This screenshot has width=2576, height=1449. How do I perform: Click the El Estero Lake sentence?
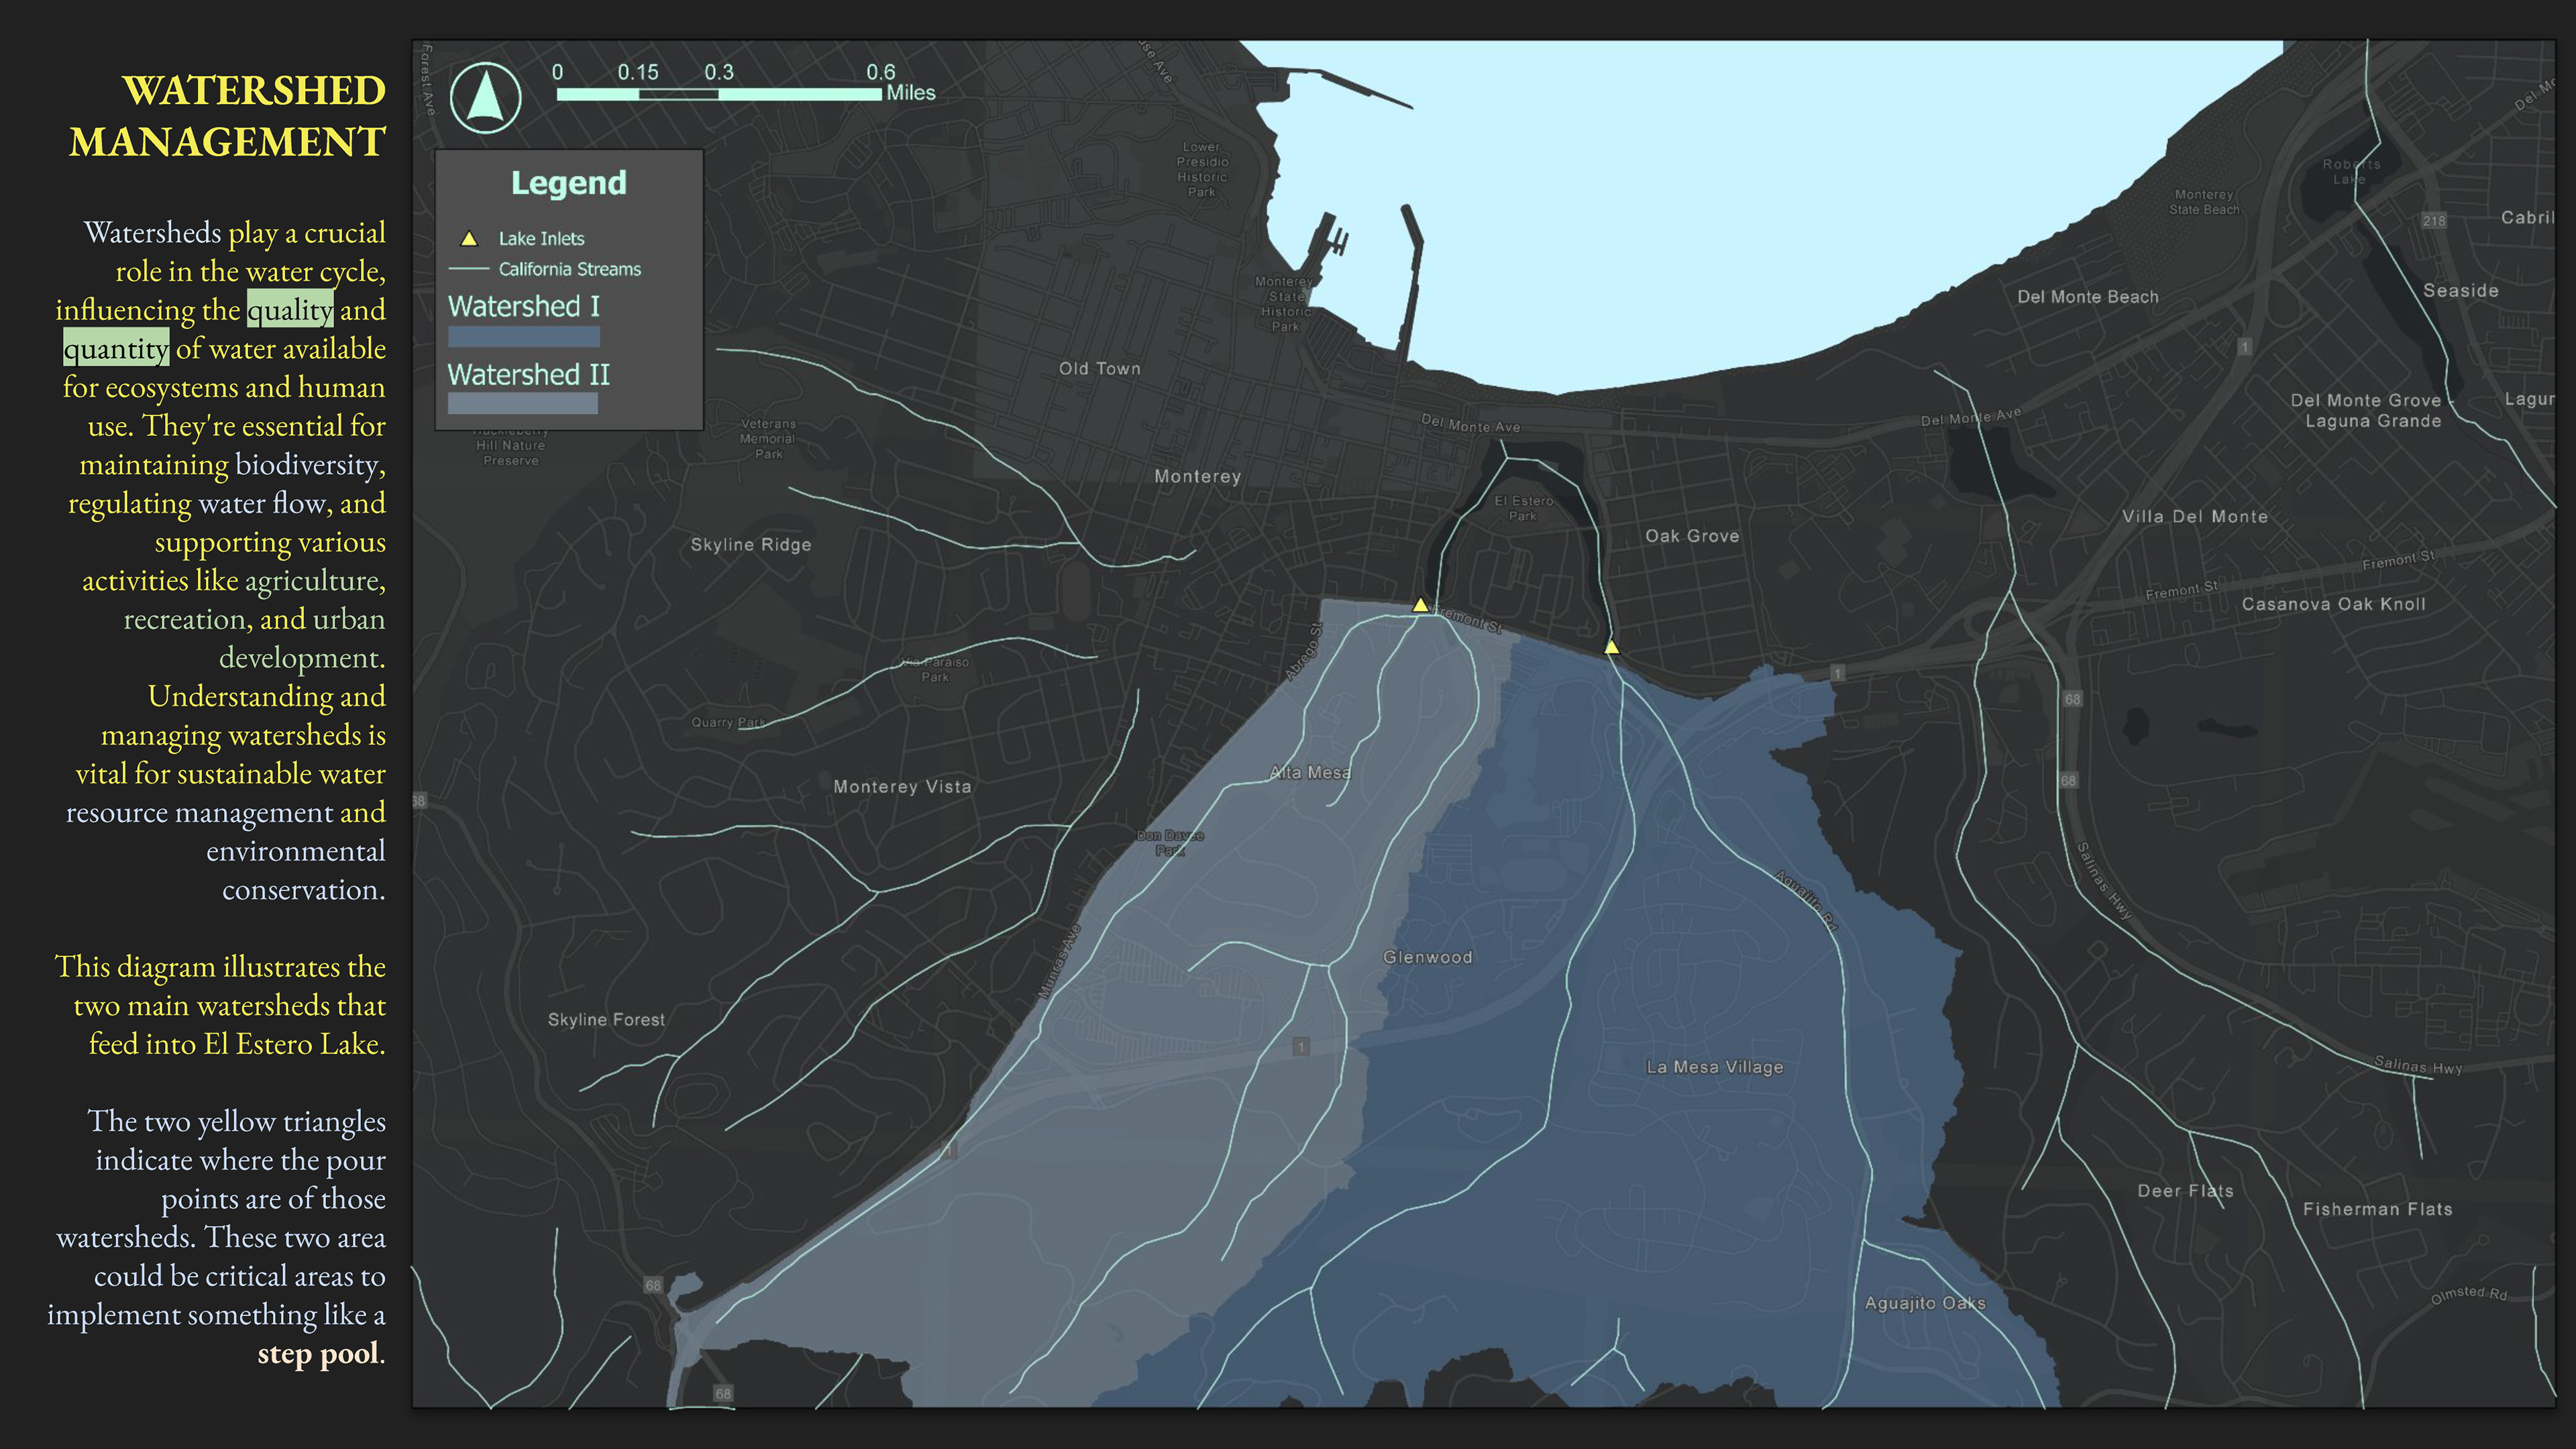(220, 1005)
